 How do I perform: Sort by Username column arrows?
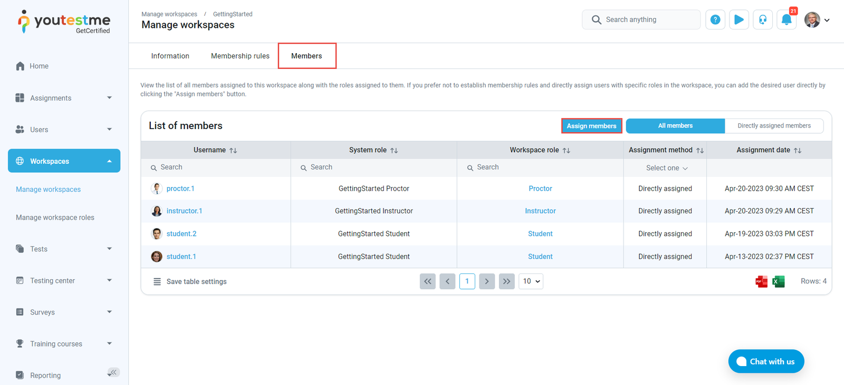(x=233, y=151)
